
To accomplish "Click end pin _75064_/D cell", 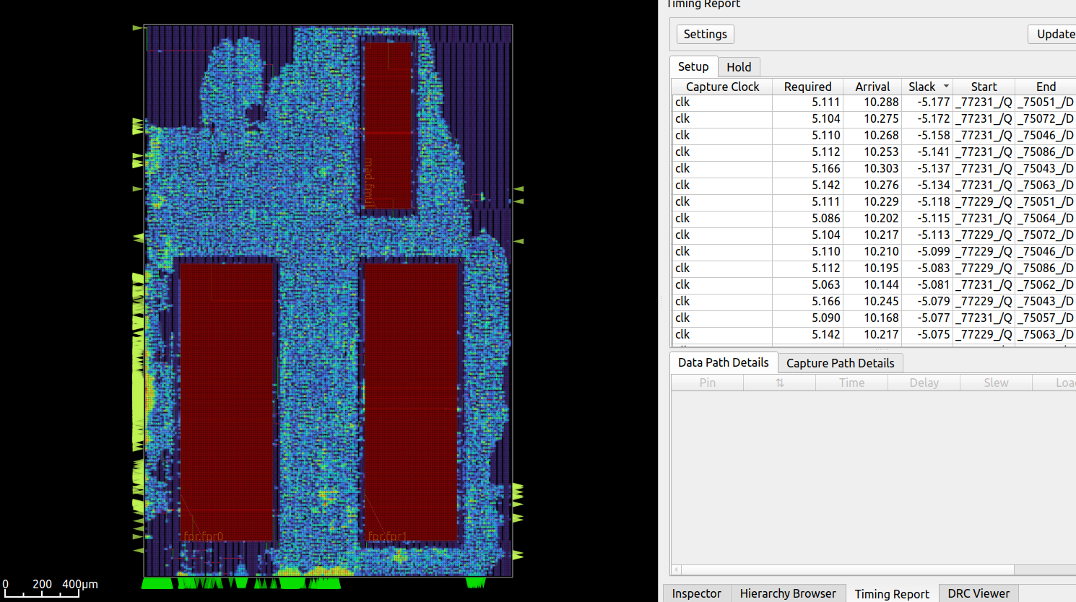I will (x=1046, y=219).
